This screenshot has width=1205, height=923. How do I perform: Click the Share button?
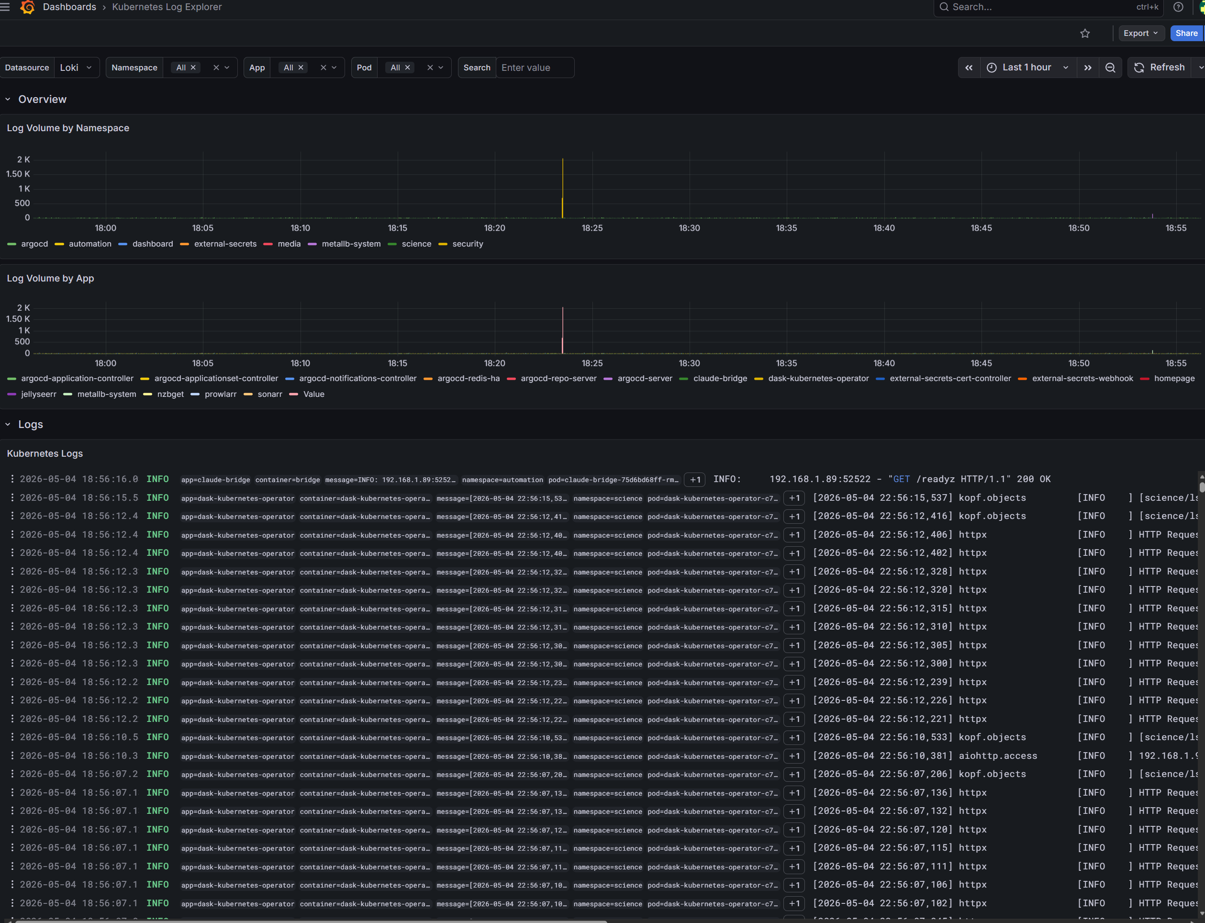(x=1186, y=34)
